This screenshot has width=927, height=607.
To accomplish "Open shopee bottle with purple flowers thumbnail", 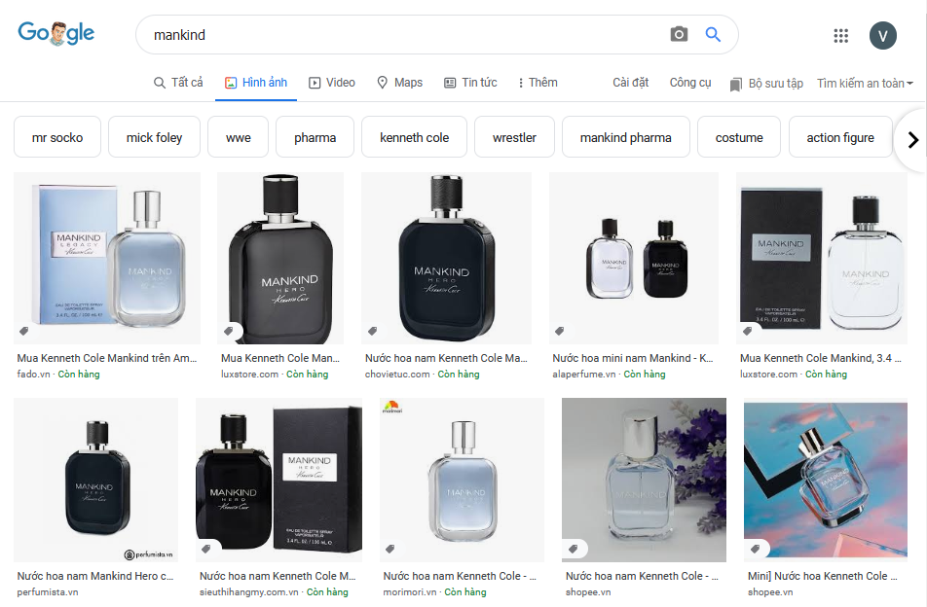I will (644, 480).
